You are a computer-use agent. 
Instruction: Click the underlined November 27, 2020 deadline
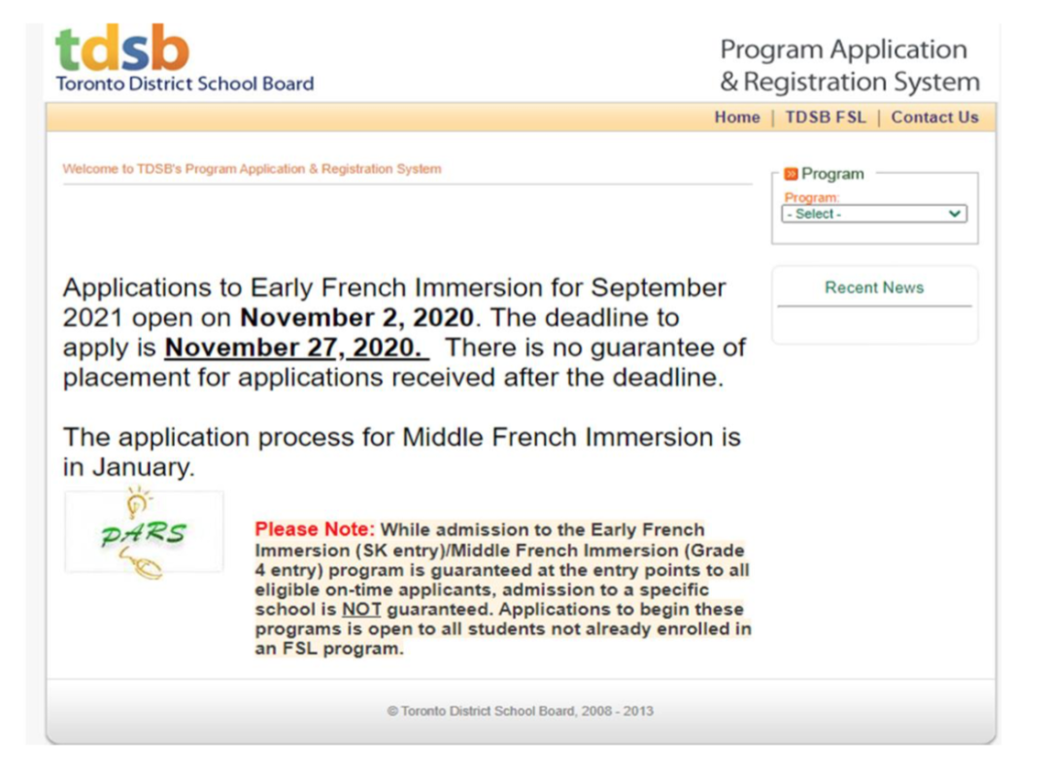click(296, 348)
